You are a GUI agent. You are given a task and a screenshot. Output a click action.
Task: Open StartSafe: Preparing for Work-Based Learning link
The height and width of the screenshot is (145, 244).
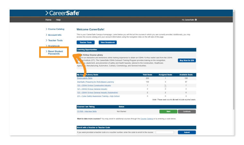[x=95, y=82]
